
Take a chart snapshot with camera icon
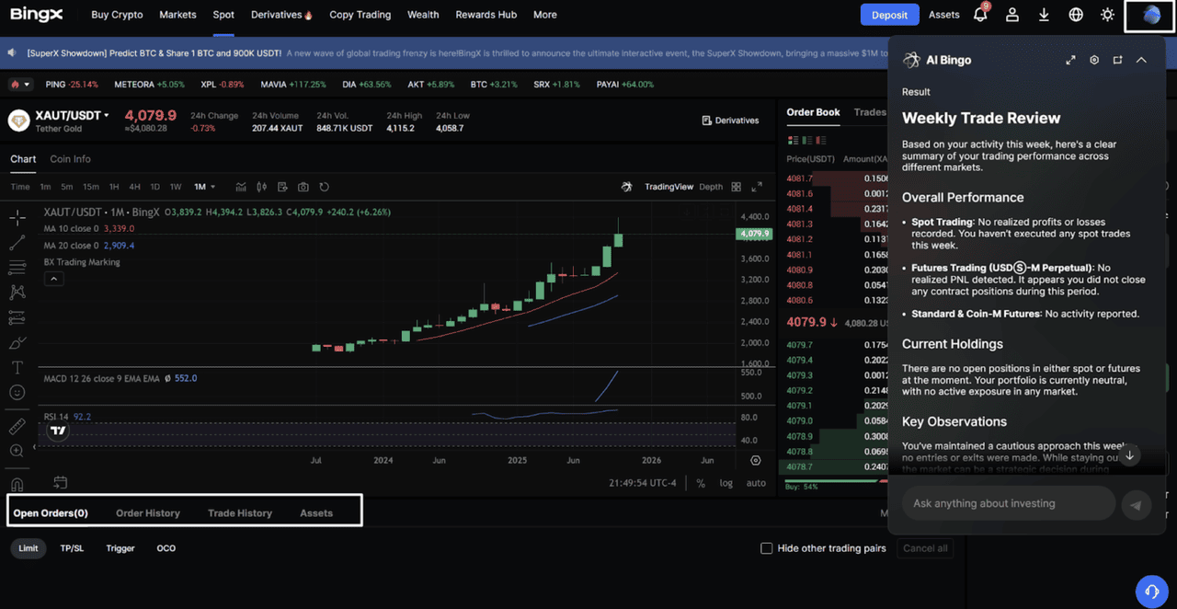coord(303,187)
